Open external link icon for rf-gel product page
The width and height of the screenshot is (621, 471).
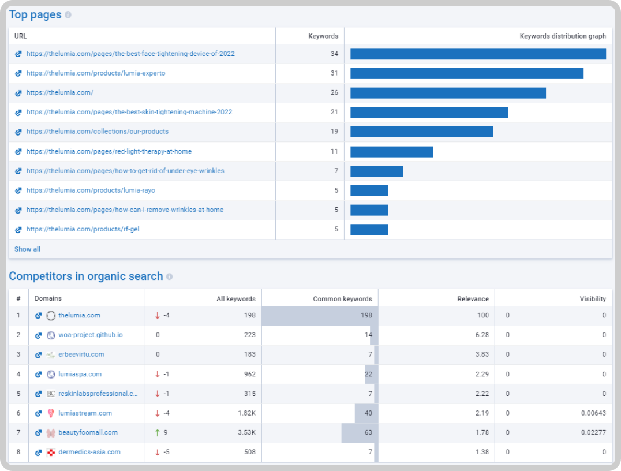[x=18, y=230]
